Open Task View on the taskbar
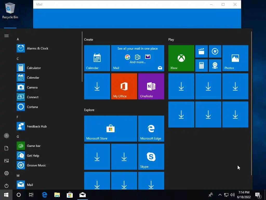The height and width of the screenshot is (200, 266). tap(31, 195)
